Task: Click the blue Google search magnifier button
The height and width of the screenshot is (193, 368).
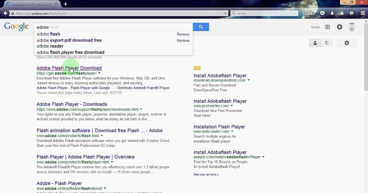Action: point(201,27)
